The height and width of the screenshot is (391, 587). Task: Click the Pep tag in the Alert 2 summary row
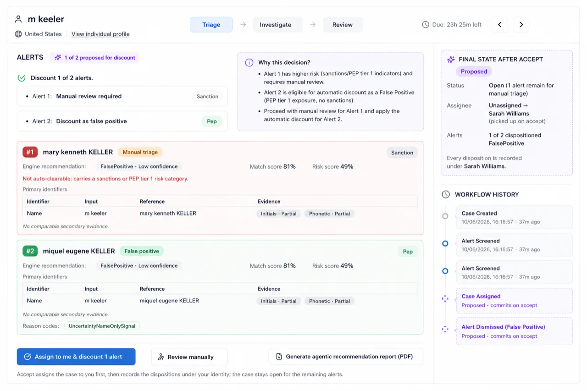click(212, 121)
